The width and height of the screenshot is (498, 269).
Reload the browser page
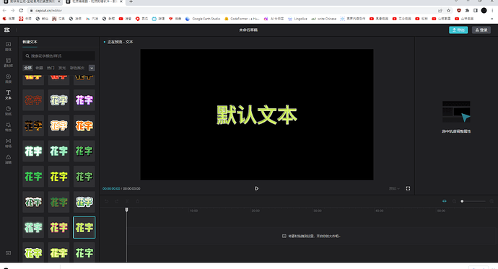click(21, 11)
